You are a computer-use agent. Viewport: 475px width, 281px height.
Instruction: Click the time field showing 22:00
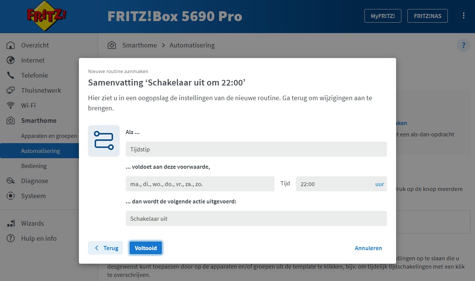point(341,184)
